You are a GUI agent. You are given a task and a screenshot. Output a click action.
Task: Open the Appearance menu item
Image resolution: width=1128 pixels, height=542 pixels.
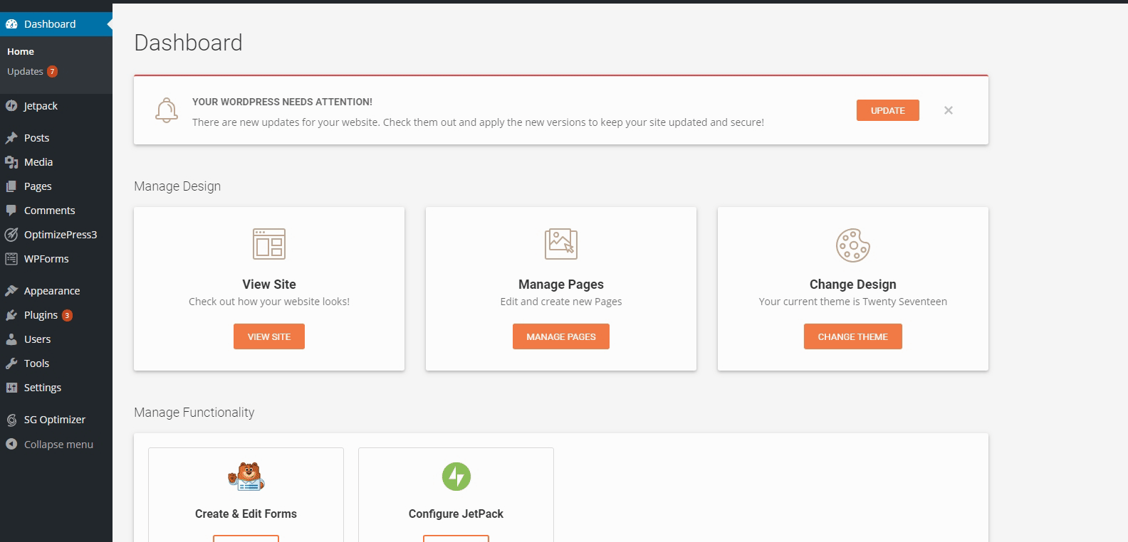coord(56,291)
